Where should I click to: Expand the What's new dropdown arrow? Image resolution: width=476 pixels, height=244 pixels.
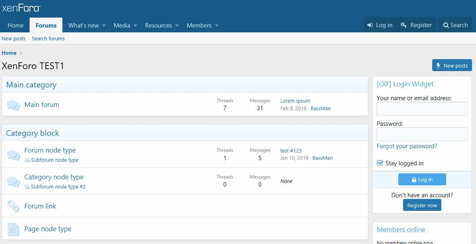point(104,26)
